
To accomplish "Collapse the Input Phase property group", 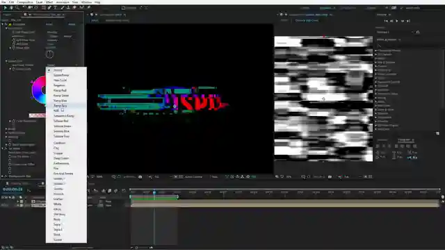I will tap(6, 28).
